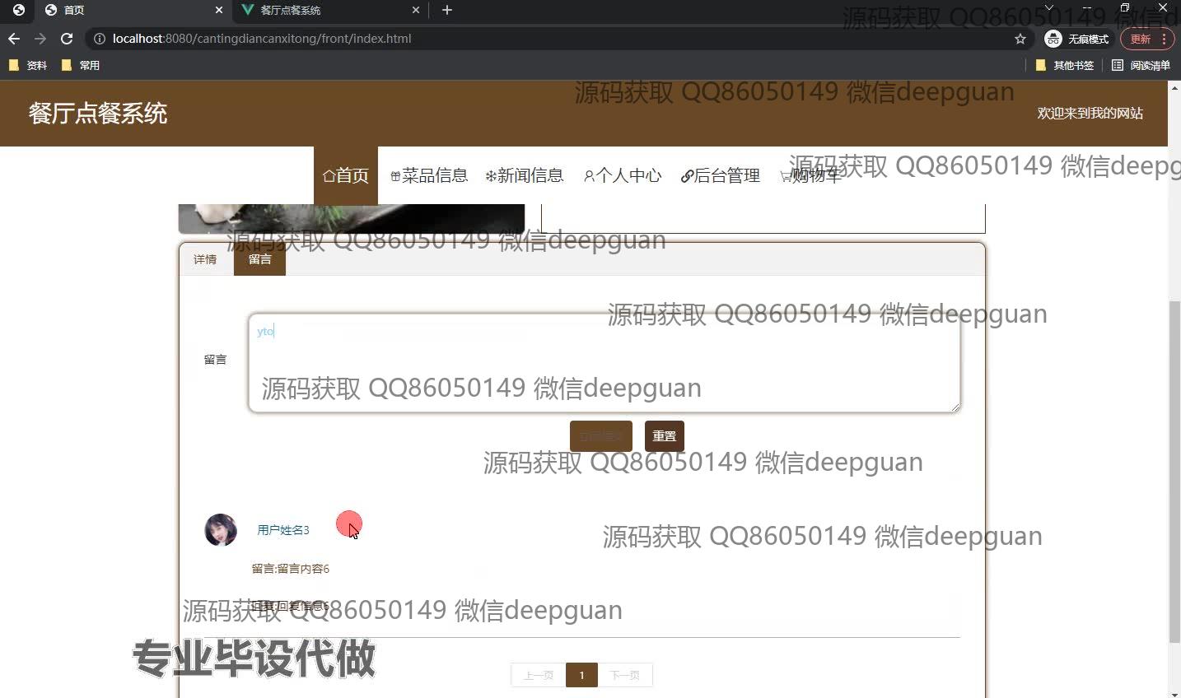Screen dimensions: 1181x698
Task: Open new browser tab with plus
Action: point(447,10)
